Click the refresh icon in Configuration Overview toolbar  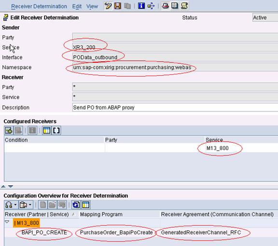coord(76,205)
